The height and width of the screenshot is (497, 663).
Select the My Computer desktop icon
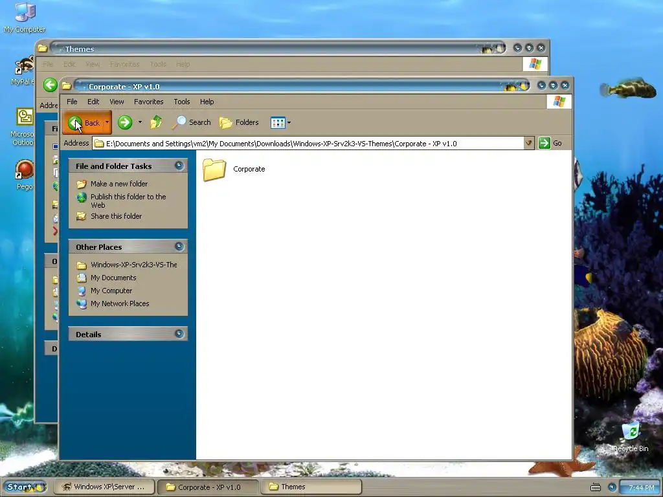(25, 17)
